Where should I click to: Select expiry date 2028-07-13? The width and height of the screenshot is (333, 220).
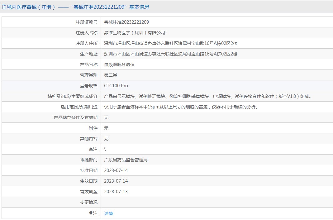coord(116,192)
